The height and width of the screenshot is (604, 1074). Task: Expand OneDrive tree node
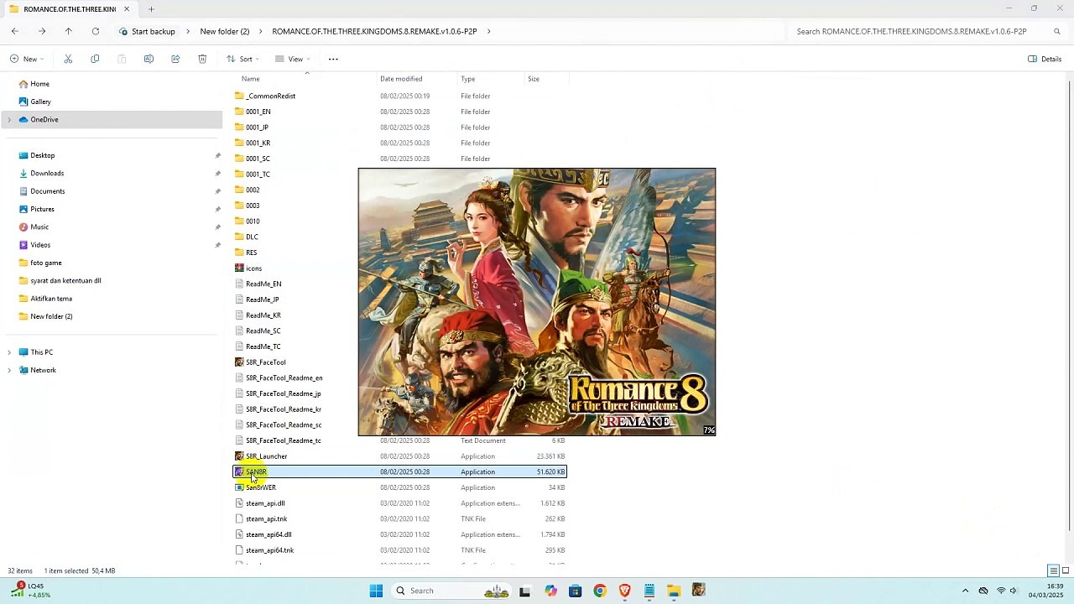point(9,120)
